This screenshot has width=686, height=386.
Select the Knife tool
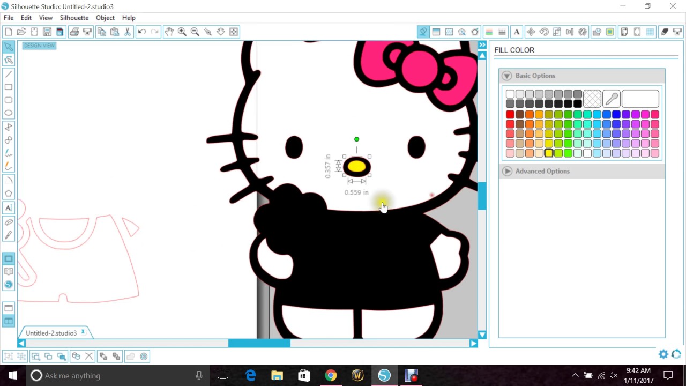[x=9, y=235]
